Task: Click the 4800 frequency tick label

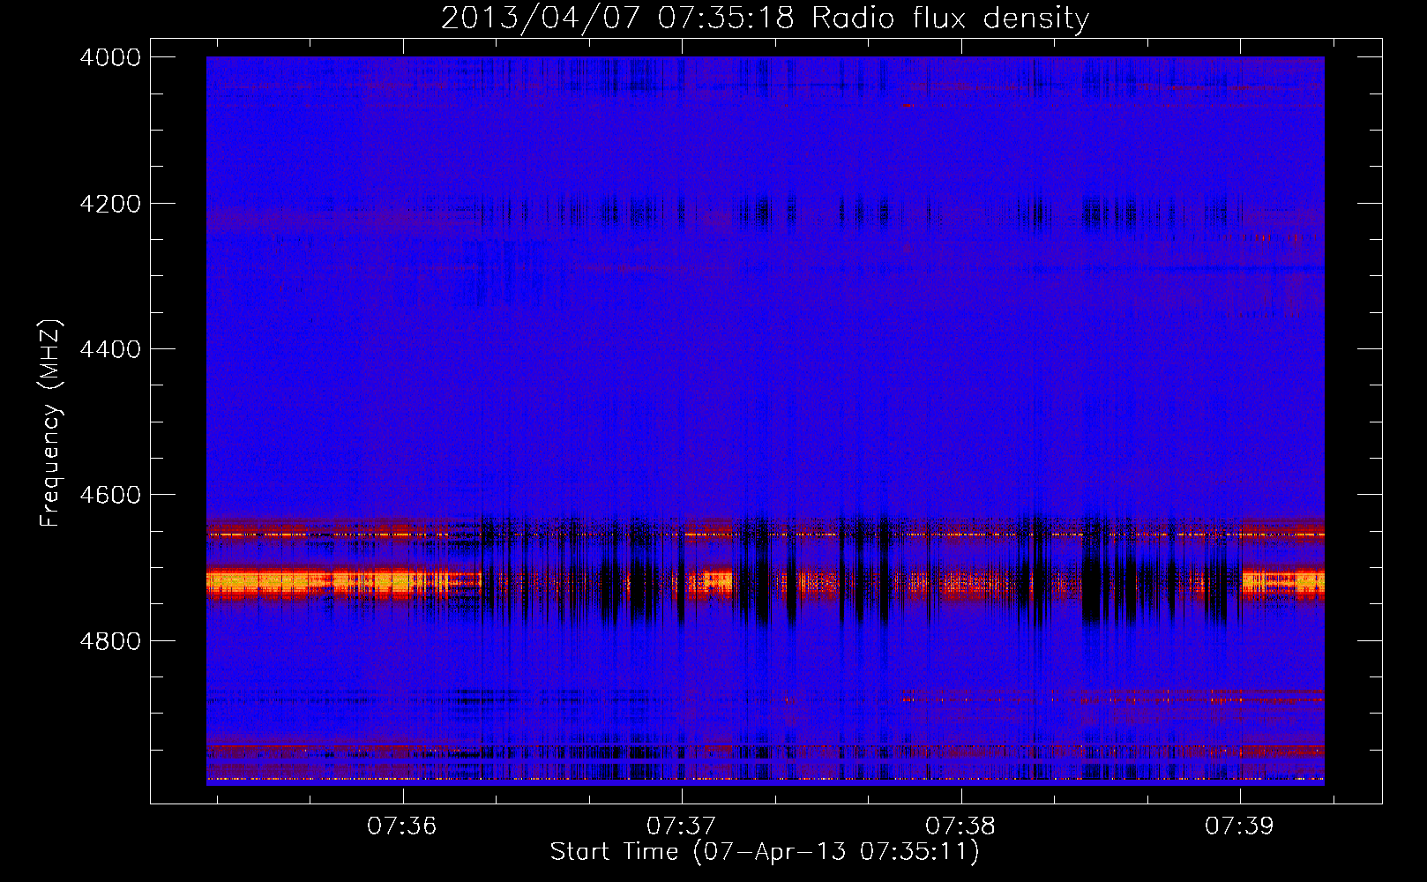Action: [110, 641]
